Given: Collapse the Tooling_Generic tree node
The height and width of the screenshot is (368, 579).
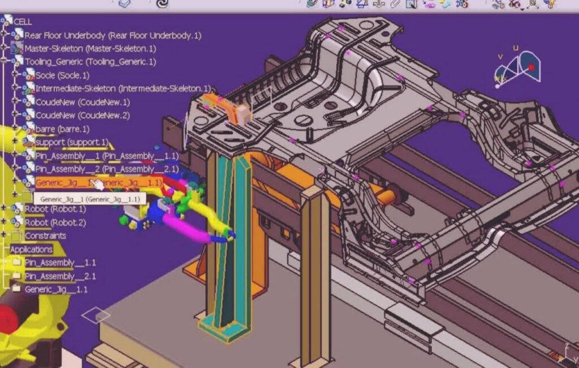Looking at the screenshot, I should (x=4, y=62).
